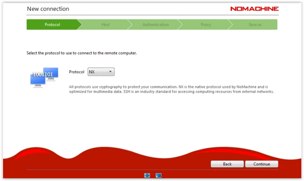Image resolution: width=304 pixels, height=181 pixels.
Task: Select the Host step tab
Action: pyautogui.click(x=105, y=25)
